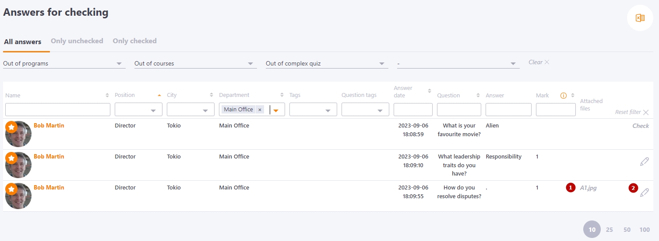Image resolution: width=659 pixels, height=241 pixels.
Task: Click the star badge on first Bob Martin avatar
Action: coord(11,127)
